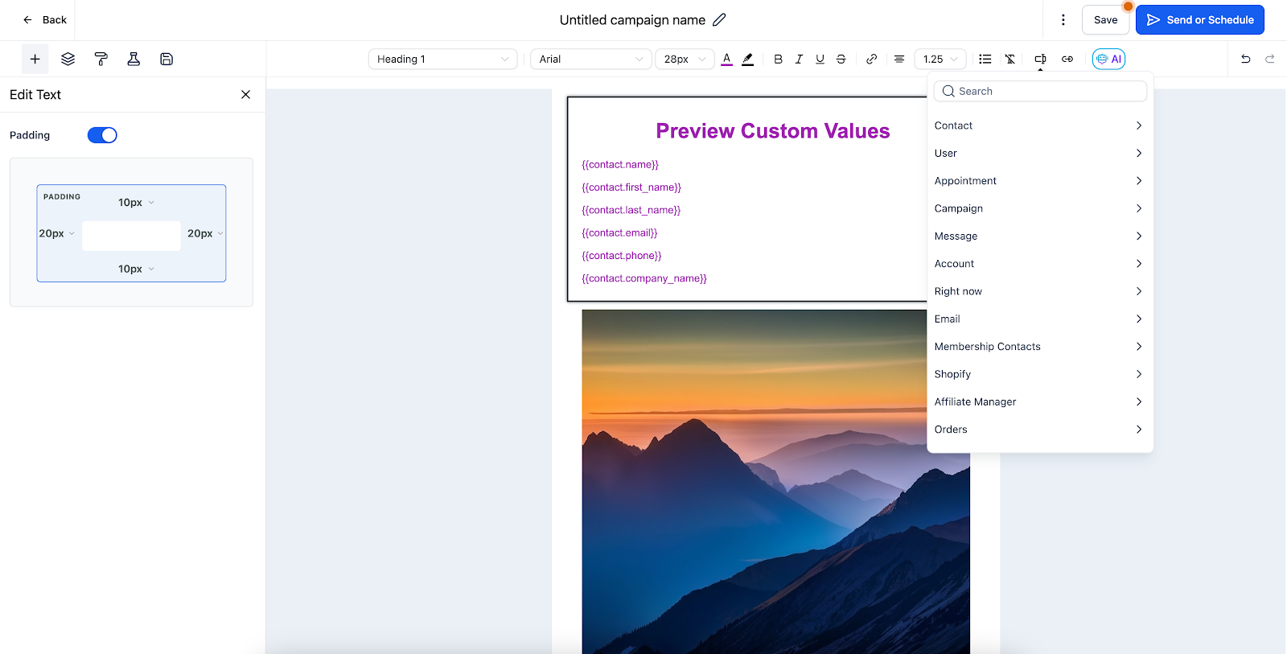Apply strikethrough formatting

[841, 59]
